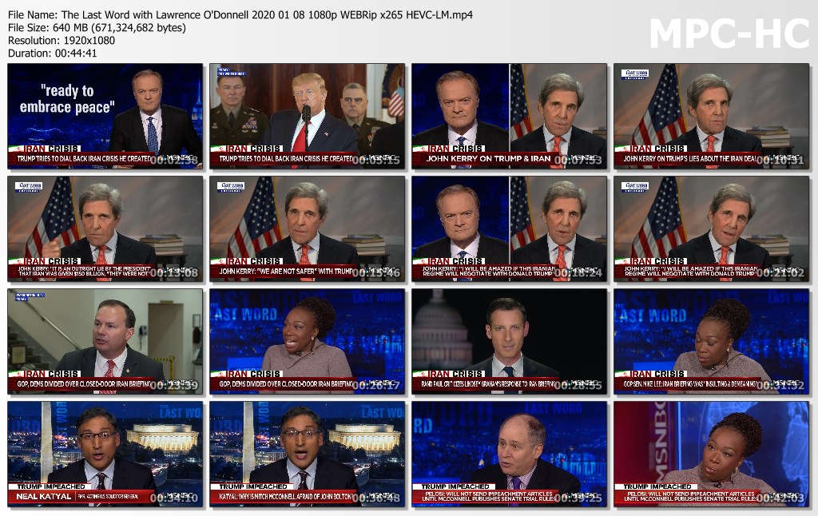Screen dimensions: 818x516
Task: Click the thumbnail timestamped 00:10:31
Action: 711,116
